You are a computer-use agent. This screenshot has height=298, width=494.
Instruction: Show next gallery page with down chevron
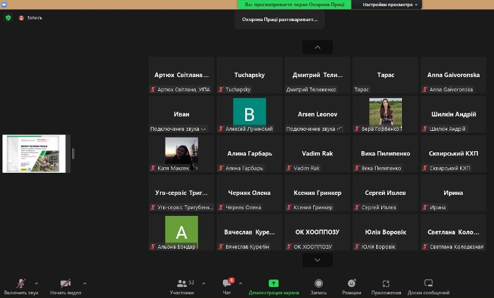(x=317, y=260)
